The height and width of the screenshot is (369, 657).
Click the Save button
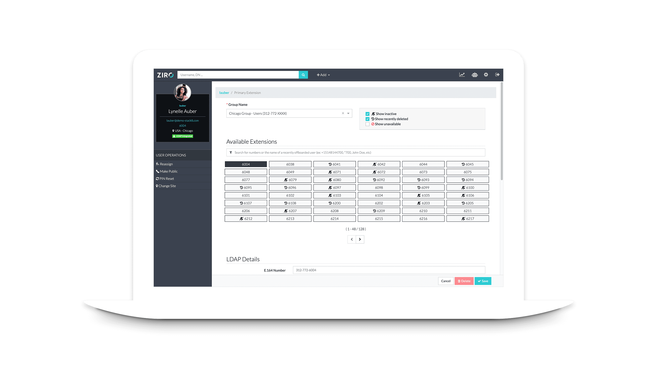483,281
